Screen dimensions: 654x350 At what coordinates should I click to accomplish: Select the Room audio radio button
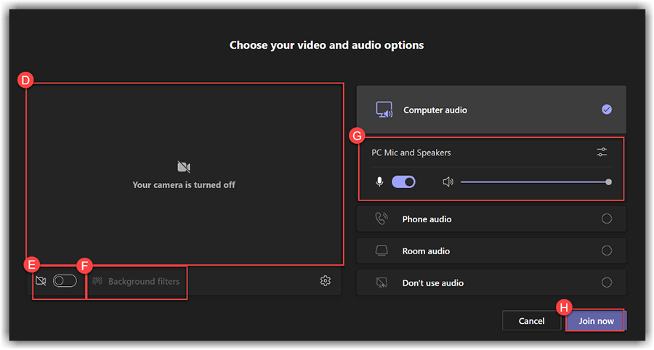pos(607,251)
